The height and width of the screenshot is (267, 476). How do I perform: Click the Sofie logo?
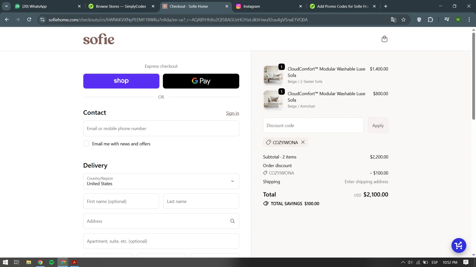point(99,39)
